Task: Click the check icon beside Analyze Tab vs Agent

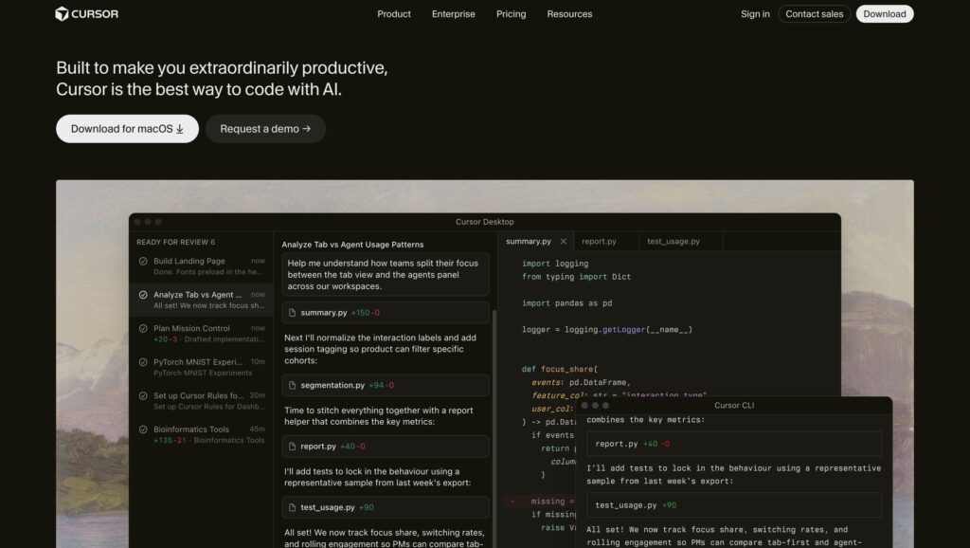Action: pyautogui.click(x=143, y=295)
